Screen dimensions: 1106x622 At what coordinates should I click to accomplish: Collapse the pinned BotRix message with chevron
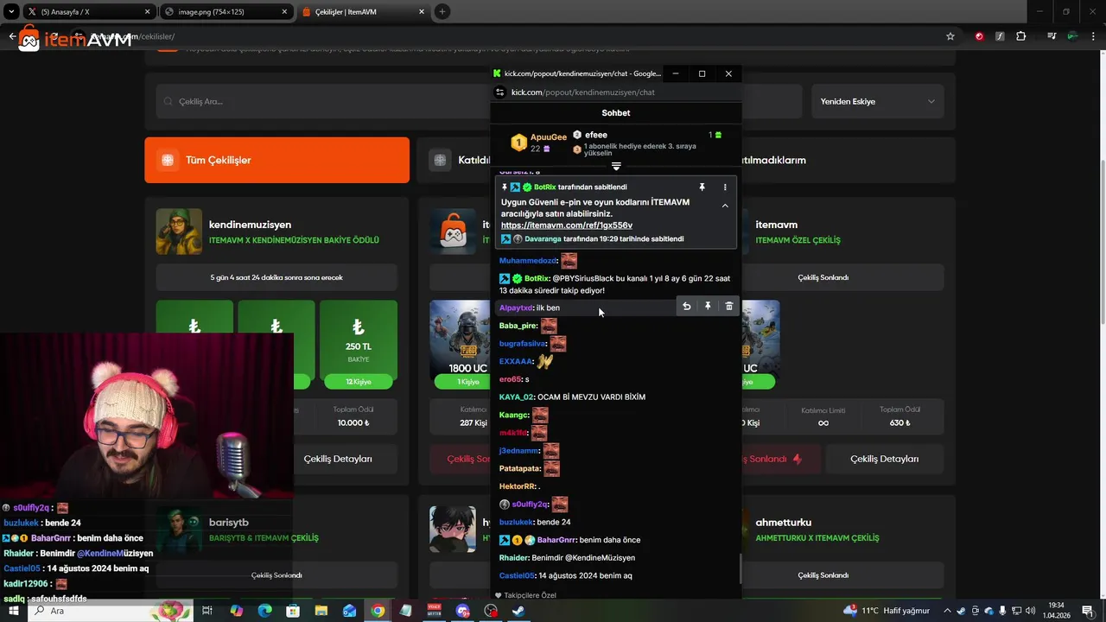pos(725,206)
